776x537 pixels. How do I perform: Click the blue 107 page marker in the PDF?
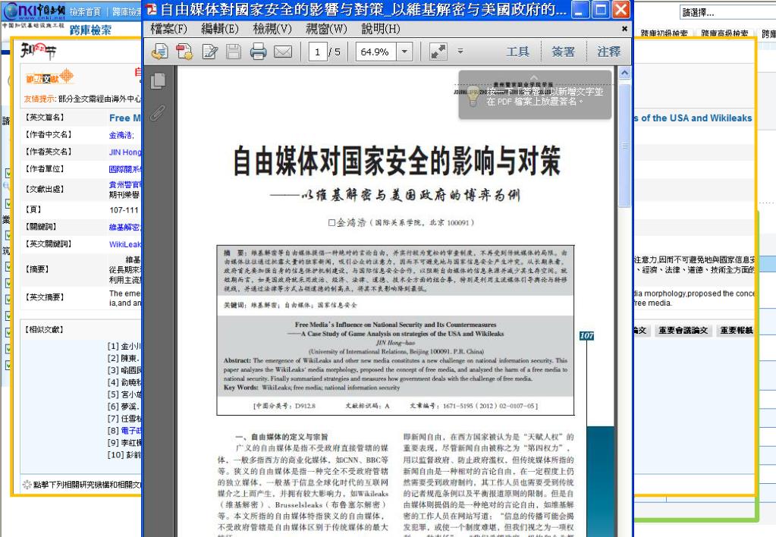click(586, 335)
